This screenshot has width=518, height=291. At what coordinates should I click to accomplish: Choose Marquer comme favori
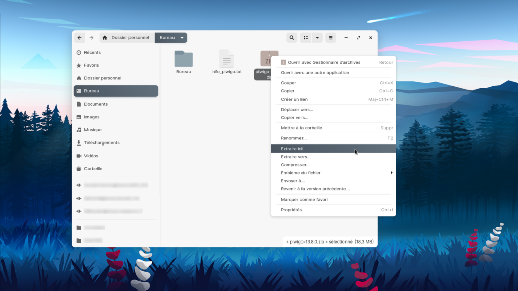[x=333, y=200]
